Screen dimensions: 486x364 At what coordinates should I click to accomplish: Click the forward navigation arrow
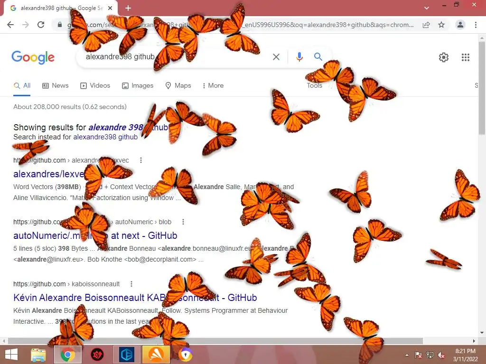pos(26,25)
